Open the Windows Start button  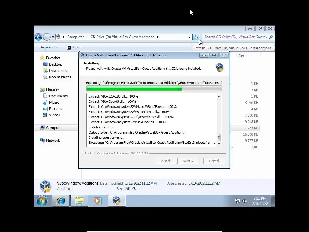point(42,201)
